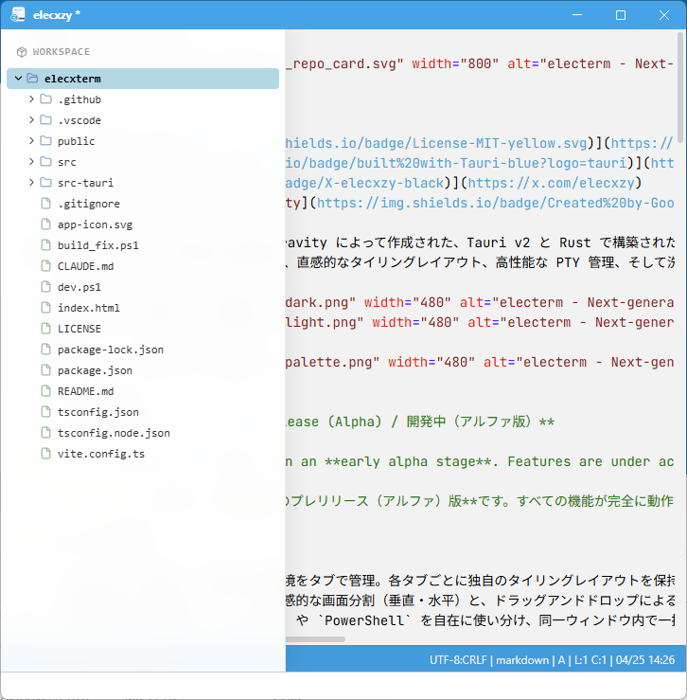Expand the .vscode folder chevron
The height and width of the screenshot is (700, 687).
pyautogui.click(x=31, y=120)
